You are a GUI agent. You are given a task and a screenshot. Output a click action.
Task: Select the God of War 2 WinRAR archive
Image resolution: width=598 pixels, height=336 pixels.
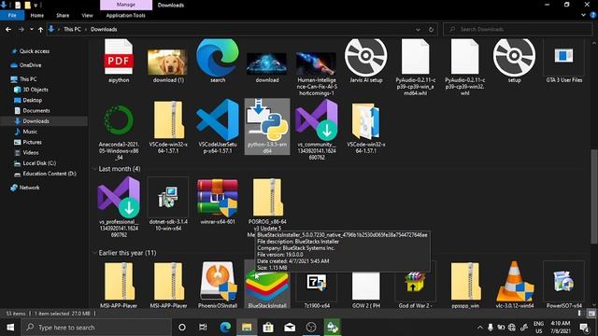[x=415, y=285]
